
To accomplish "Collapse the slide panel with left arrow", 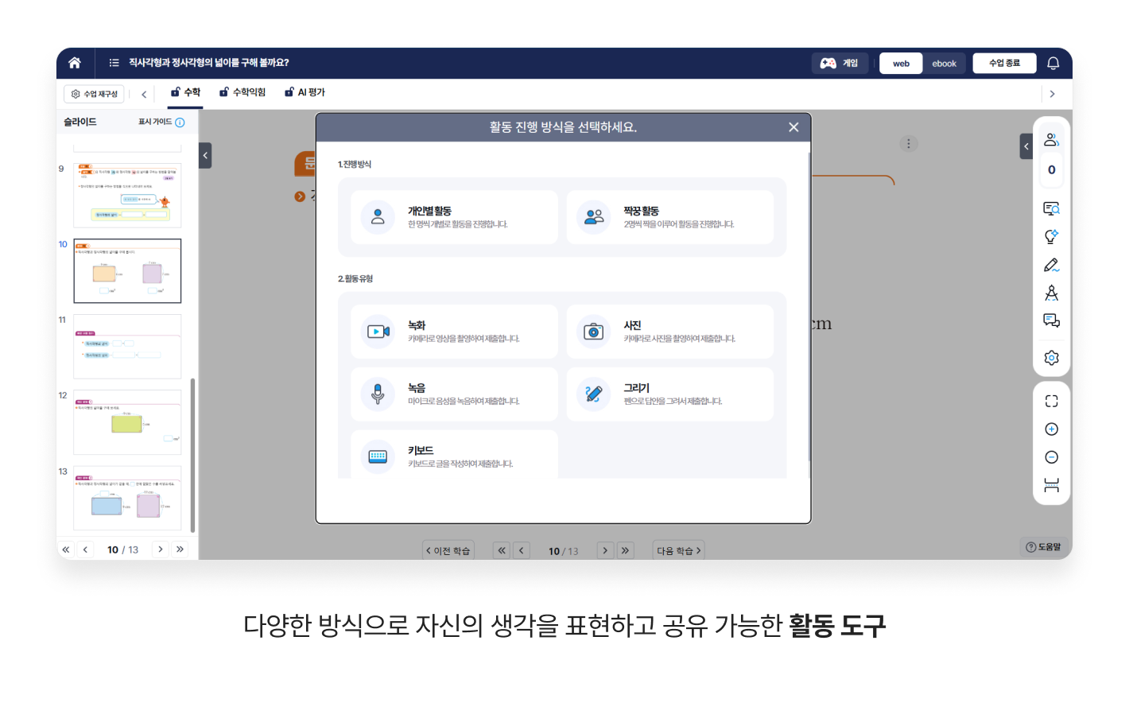I will point(205,155).
